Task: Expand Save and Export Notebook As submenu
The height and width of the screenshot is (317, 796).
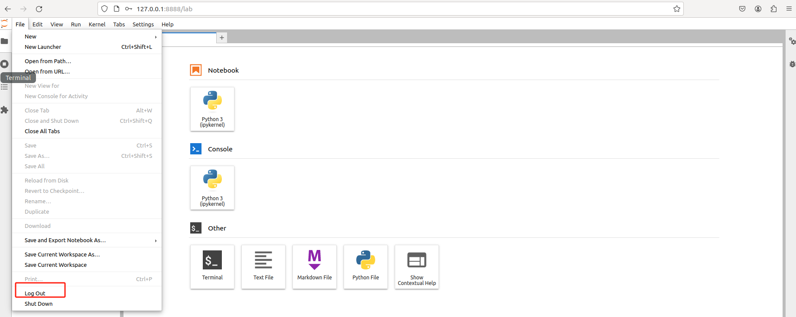Action: point(87,240)
